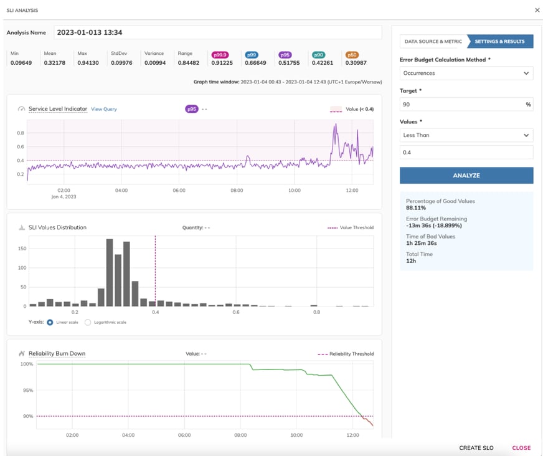
Task: Click the Value Threshold legend marker
Action: click(x=333, y=227)
